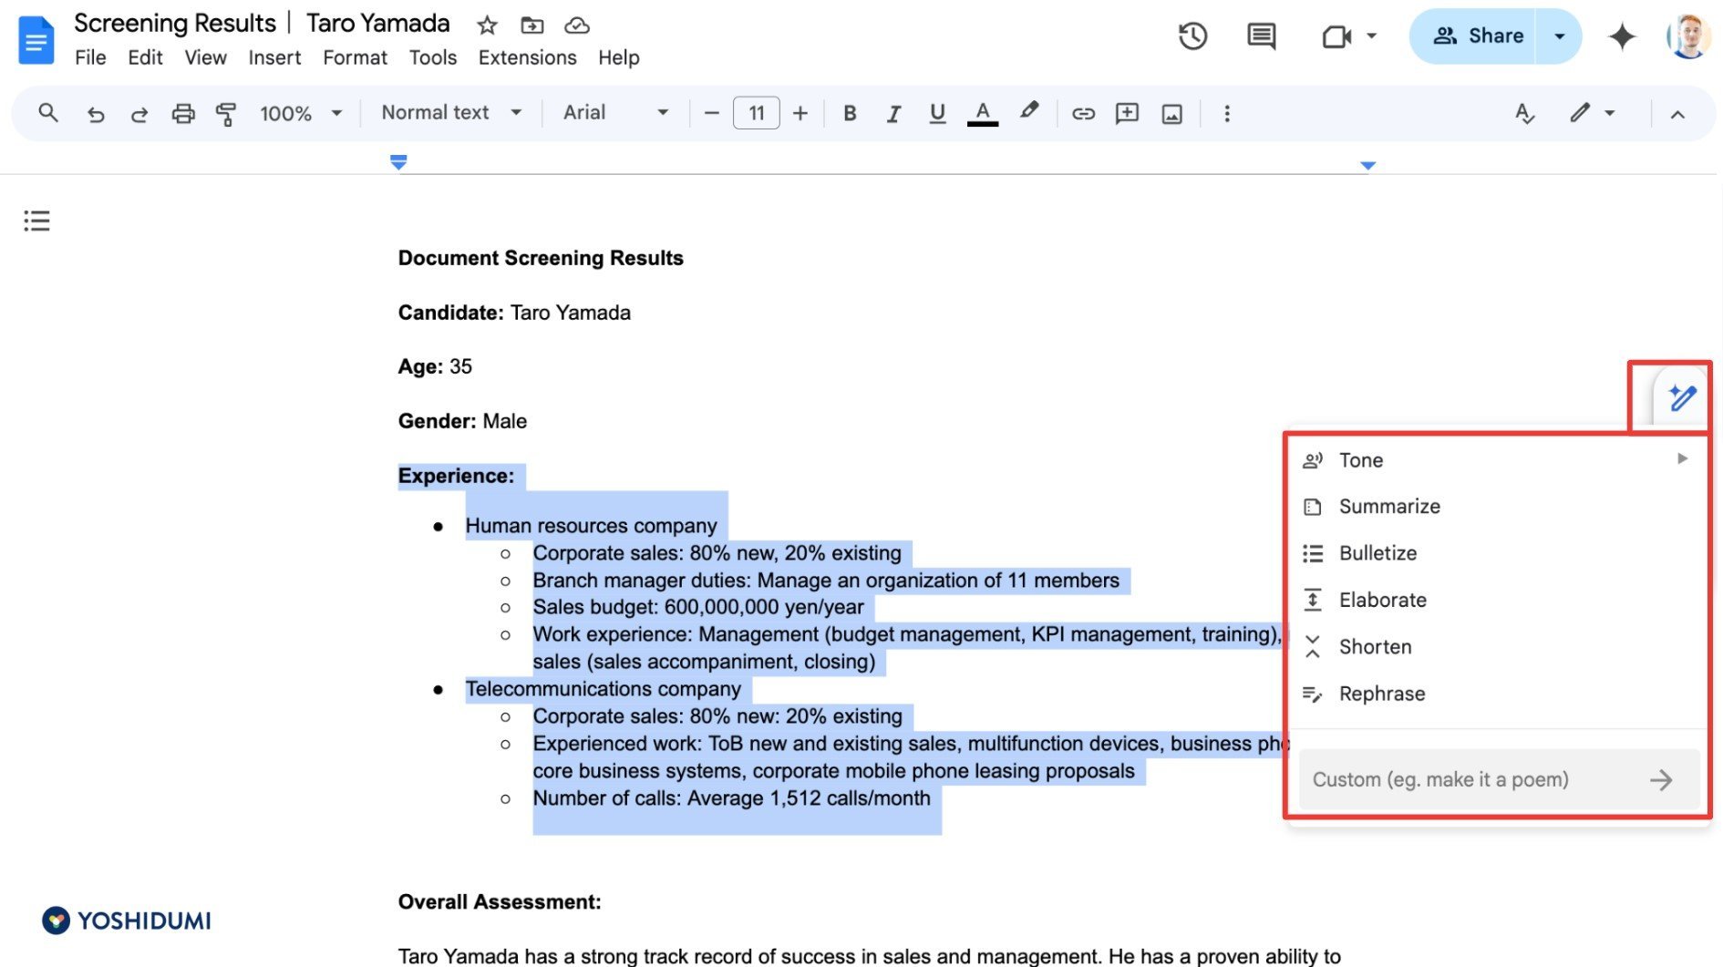Open the 100% zoom dropdown
Viewport: 1723px width, 967px height.
tap(301, 114)
